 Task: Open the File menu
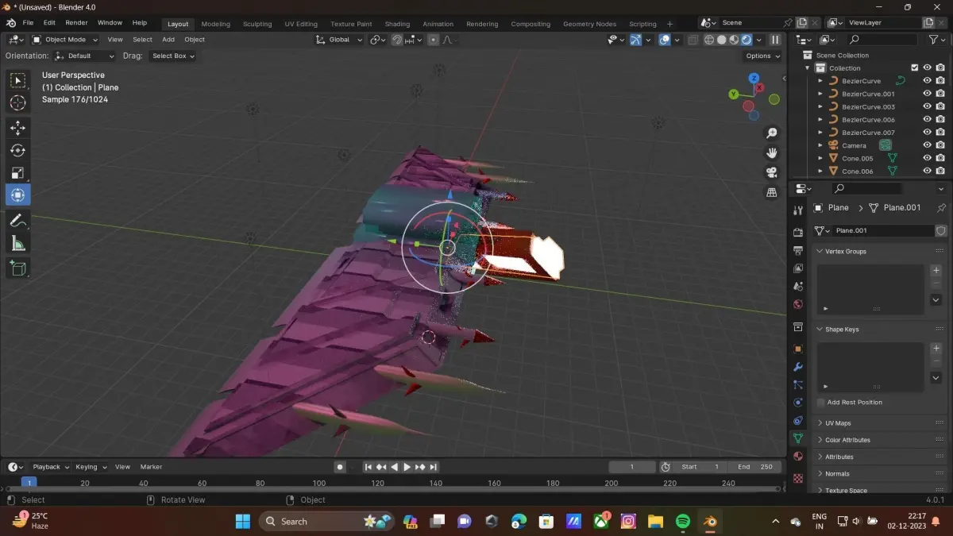(x=28, y=23)
